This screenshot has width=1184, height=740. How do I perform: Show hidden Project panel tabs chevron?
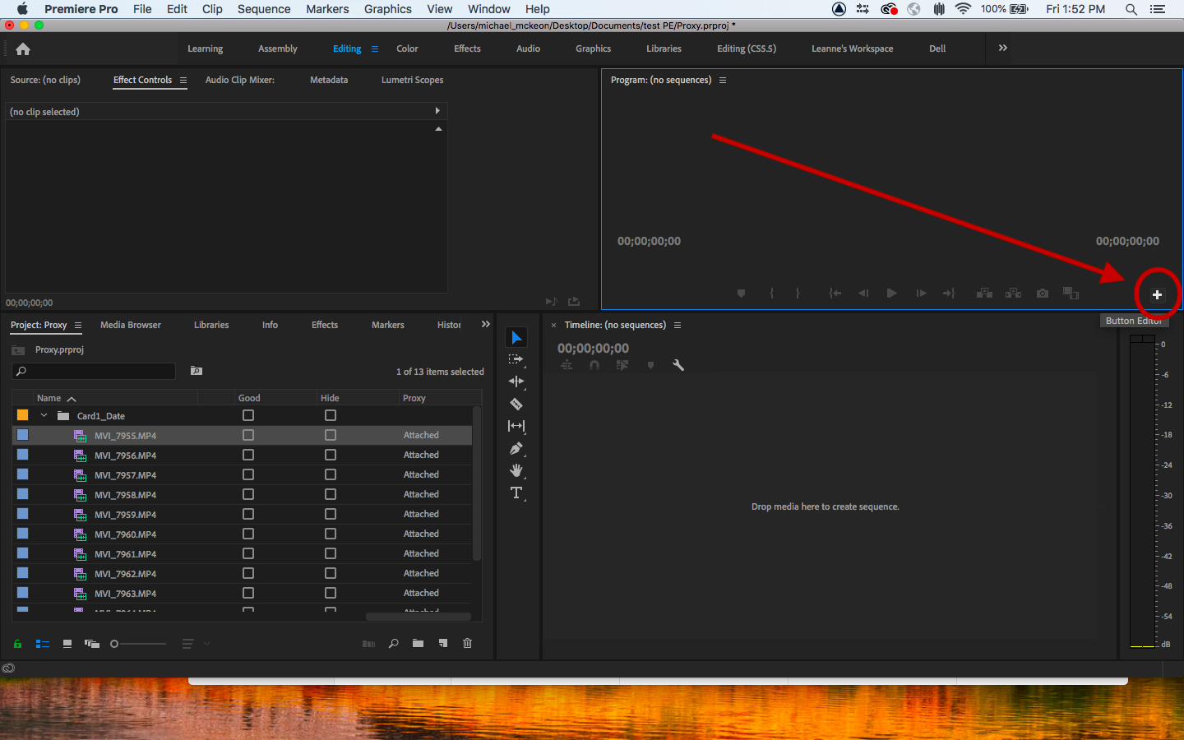[x=486, y=325]
